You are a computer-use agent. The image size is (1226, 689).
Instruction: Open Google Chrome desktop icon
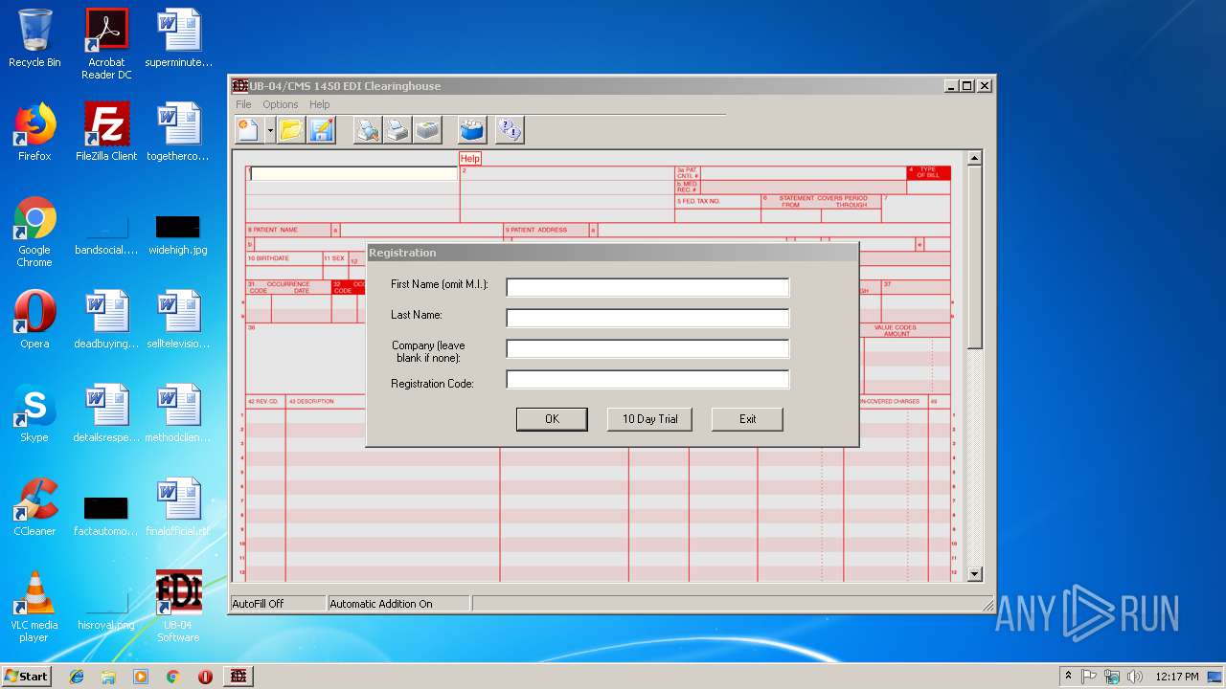[34, 233]
